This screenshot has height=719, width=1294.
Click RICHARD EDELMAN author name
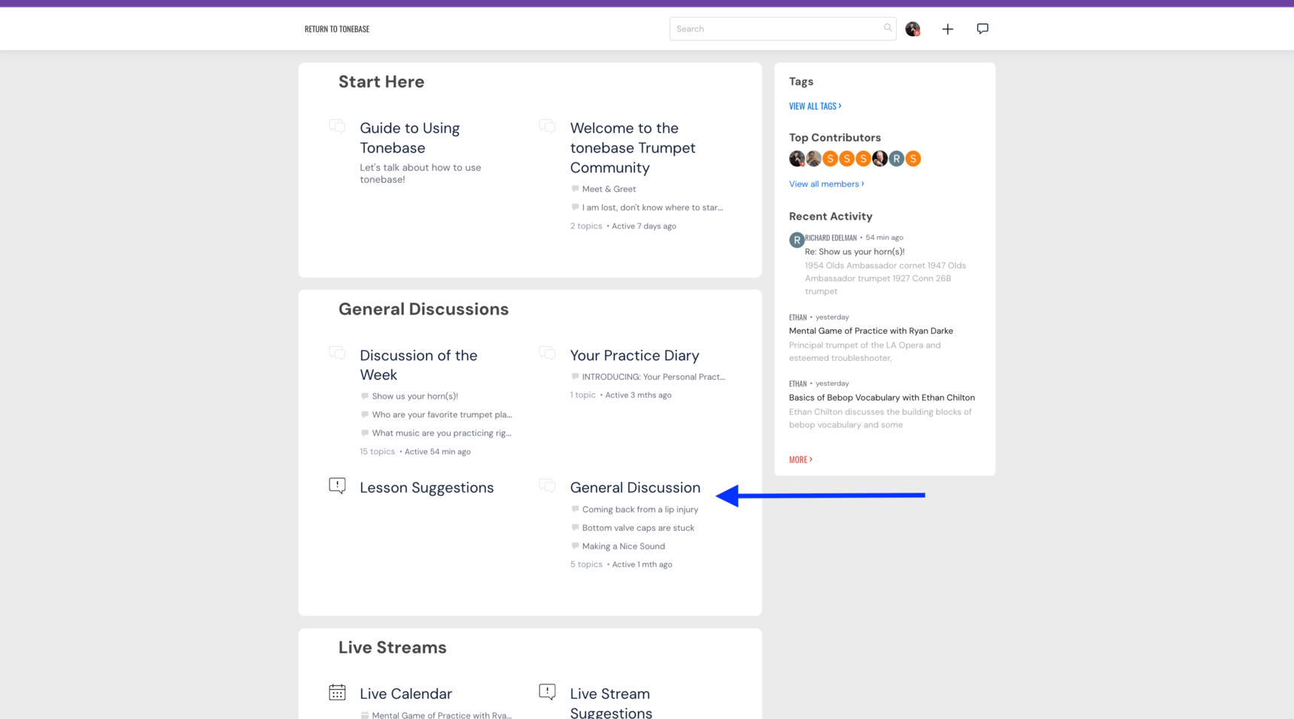click(x=831, y=238)
